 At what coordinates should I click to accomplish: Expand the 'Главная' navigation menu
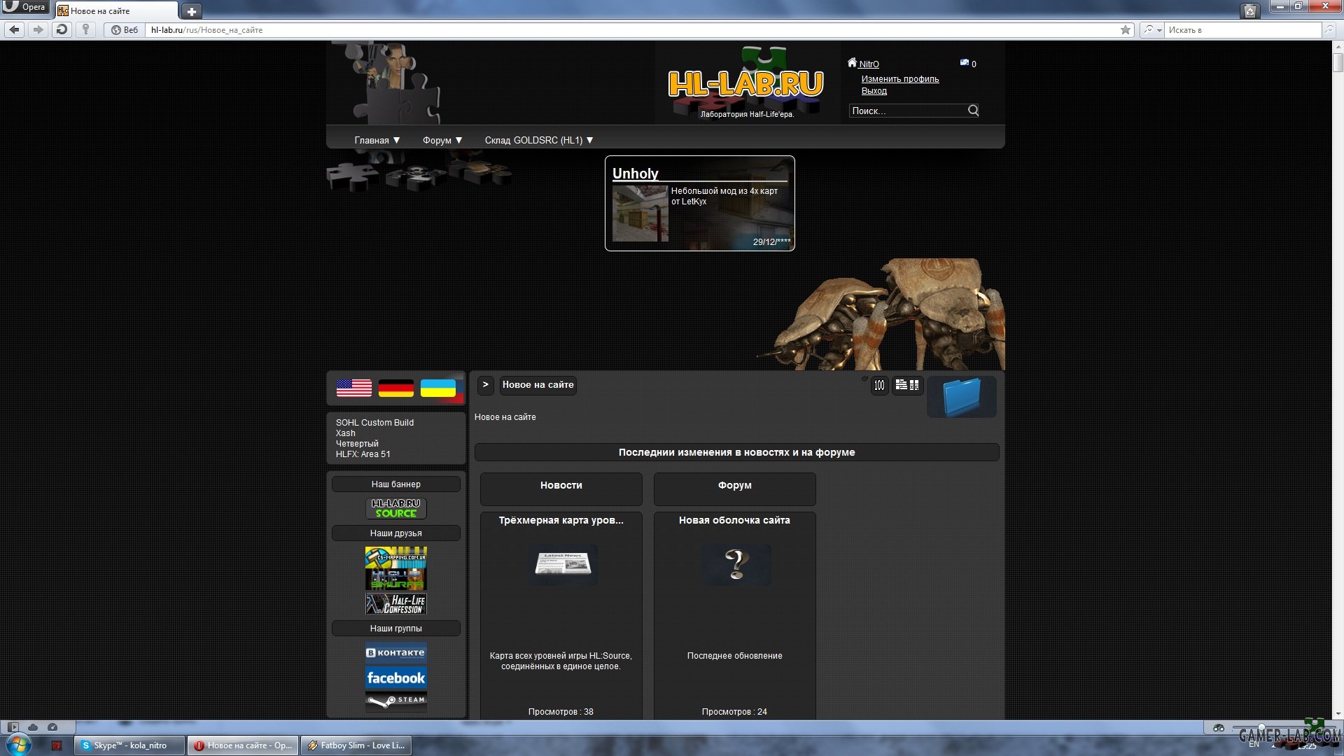[x=377, y=140]
